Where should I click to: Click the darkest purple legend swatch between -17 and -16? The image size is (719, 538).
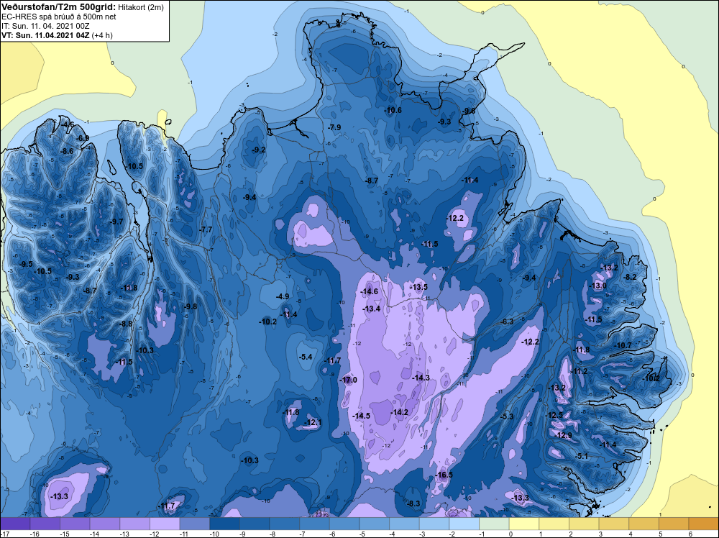15,524
